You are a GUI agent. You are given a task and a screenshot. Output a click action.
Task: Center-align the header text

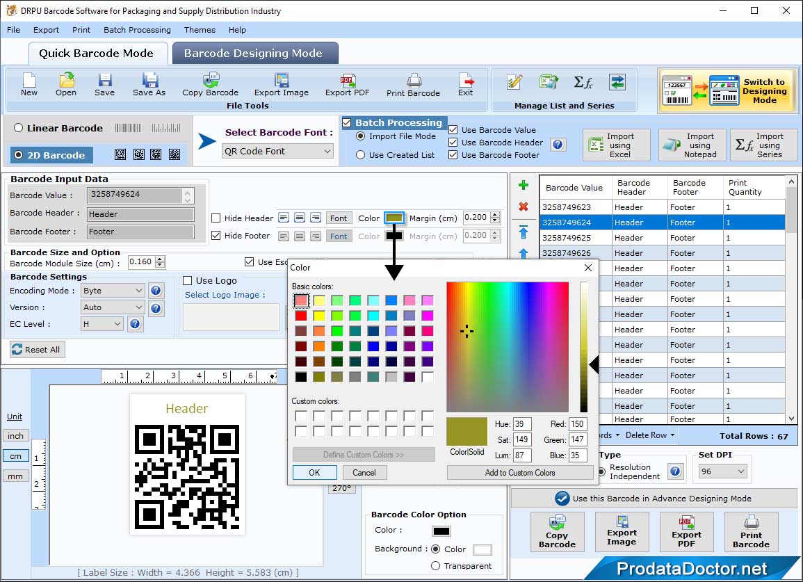pyautogui.click(x=300, y=218)
